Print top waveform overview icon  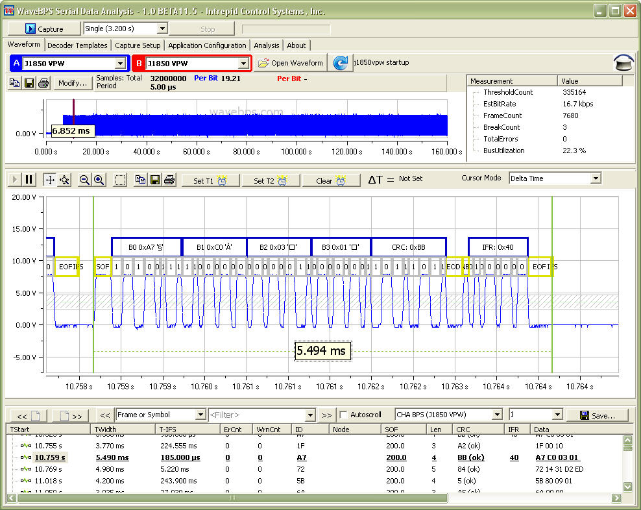pos(43,83)
